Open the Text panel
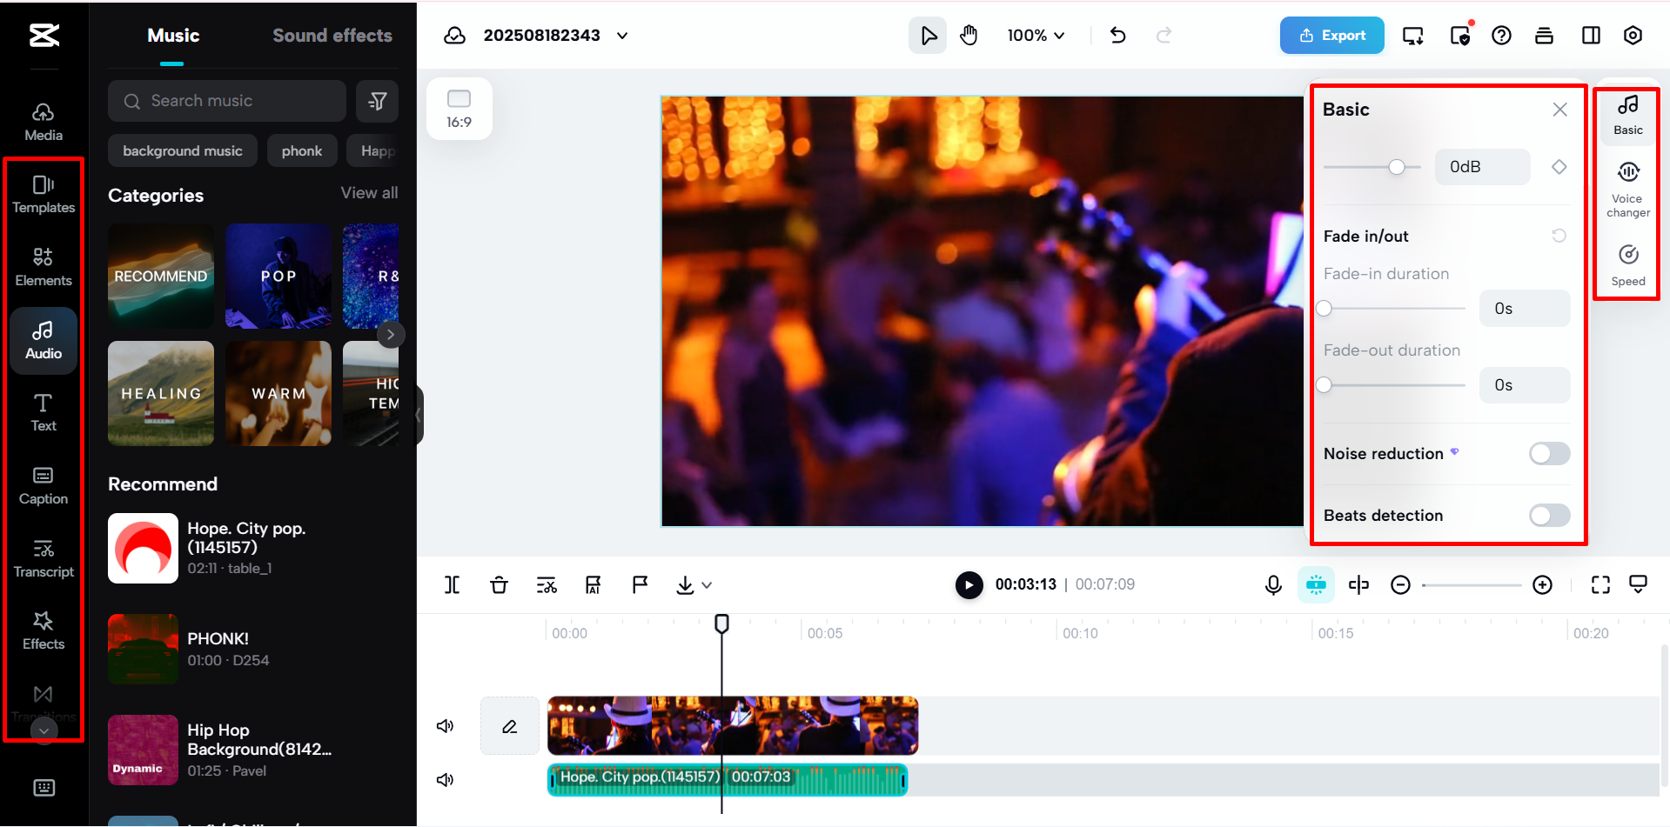Viewport: 1670px width, 827px height. pyautogui.click(x=44, y=412)
